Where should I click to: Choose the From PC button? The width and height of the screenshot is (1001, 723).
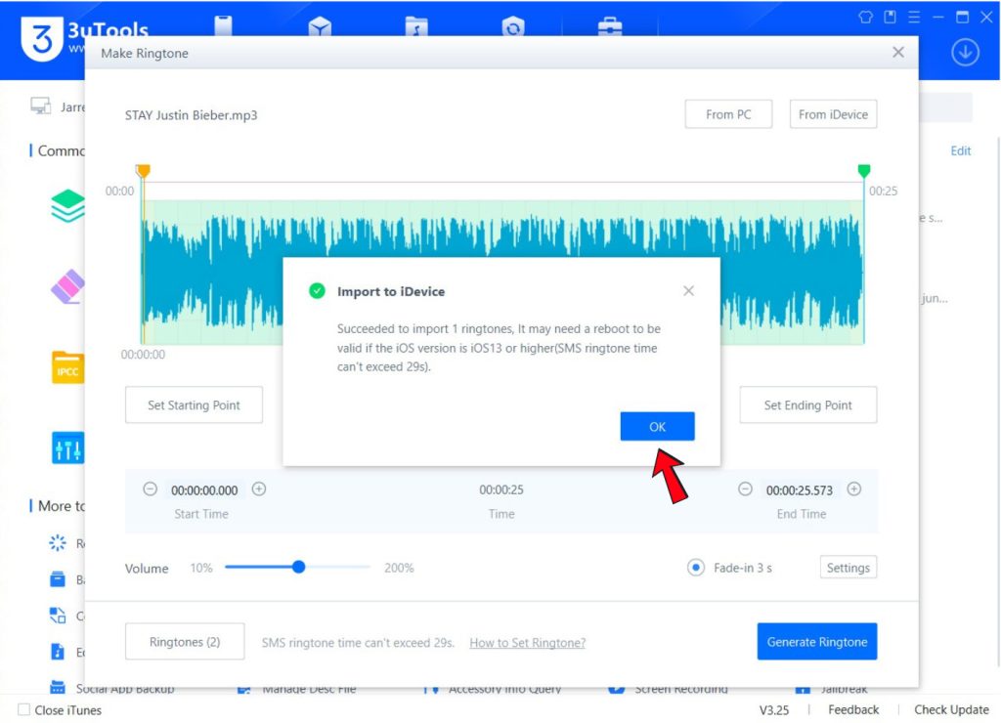728,114
